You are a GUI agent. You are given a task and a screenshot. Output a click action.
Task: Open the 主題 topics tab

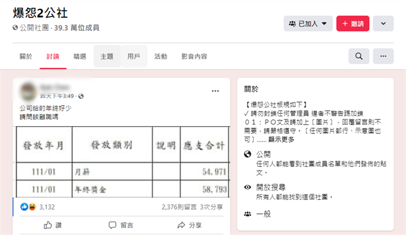coord(107,56)
